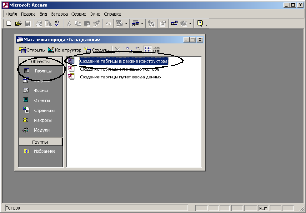Close the Магазины города database window
This screenshot has width=306, height=213.
click(x=200, y=40)
